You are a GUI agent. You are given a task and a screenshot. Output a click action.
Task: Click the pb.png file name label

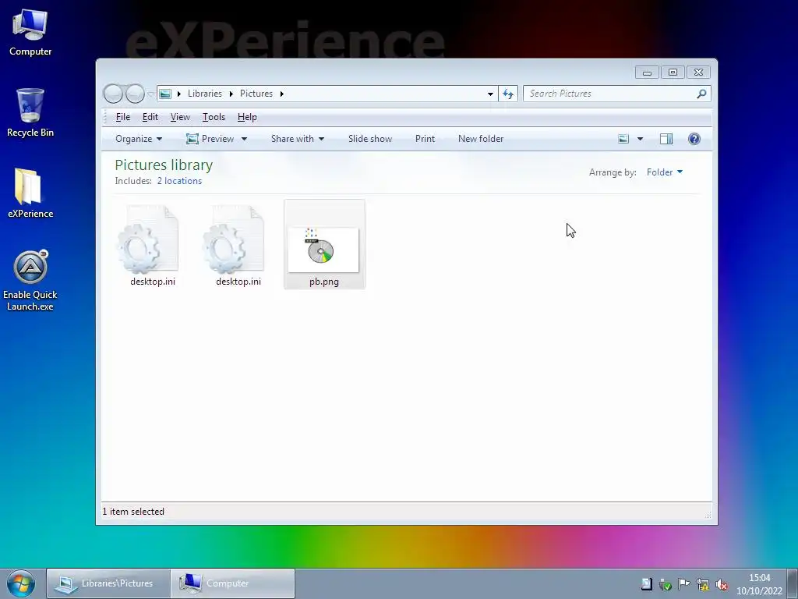pyautogui.click(x=324, y=282)
